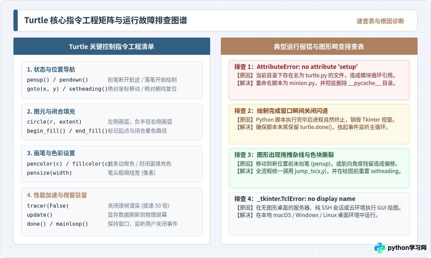Click the code "begin_fill() / end_fill()"

[x=67, y=131]
